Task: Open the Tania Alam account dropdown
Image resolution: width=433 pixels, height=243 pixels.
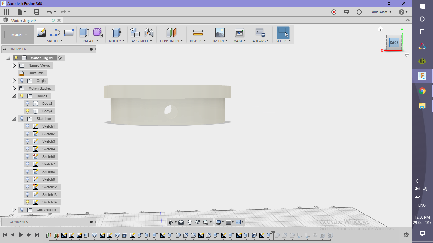Action: tap(381, 12)
